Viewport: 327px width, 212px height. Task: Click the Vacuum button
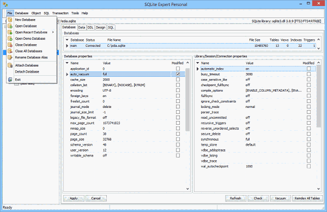point(280,198)
